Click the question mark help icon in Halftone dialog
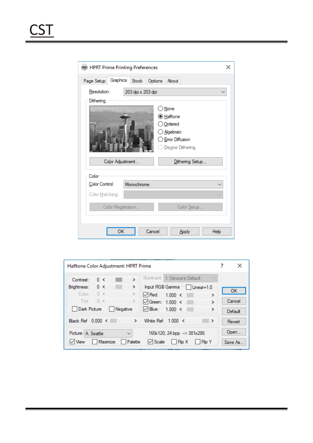The width and height of the screenshot is (313, 443). [222, 266]
